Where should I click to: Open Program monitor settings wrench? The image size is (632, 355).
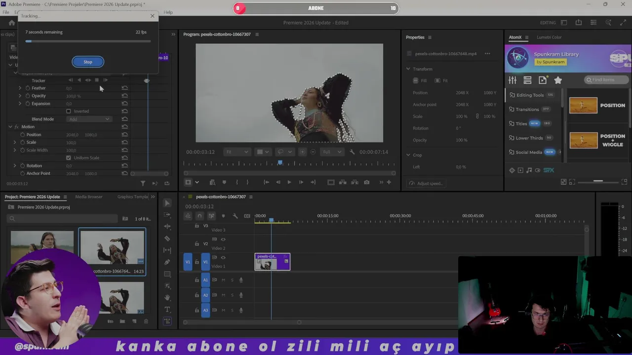pos(352,152)
